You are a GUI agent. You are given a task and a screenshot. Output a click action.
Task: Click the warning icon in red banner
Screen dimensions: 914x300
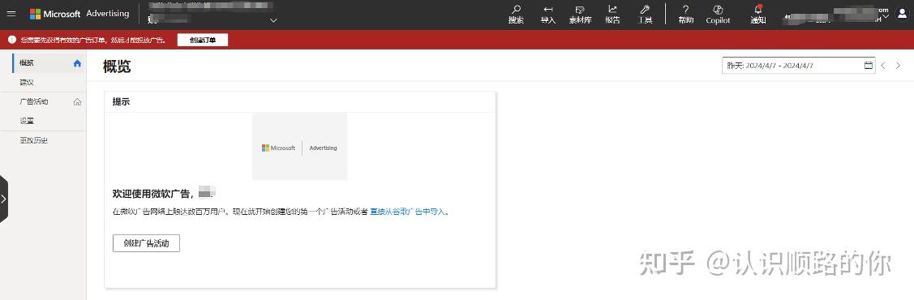(x=11, y=41)
